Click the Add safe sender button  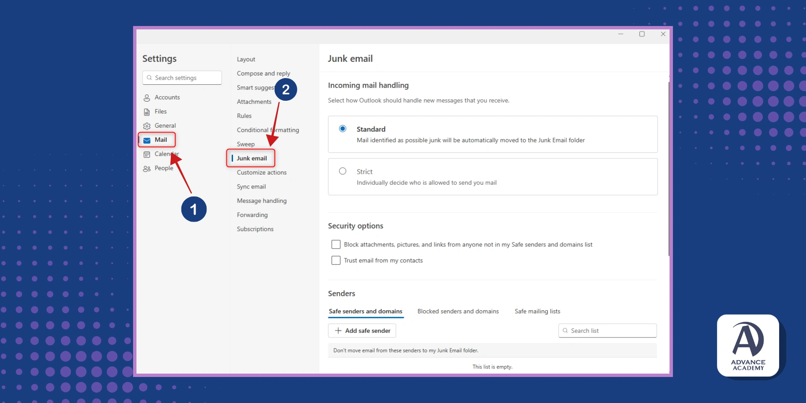(x=362, y=331)
